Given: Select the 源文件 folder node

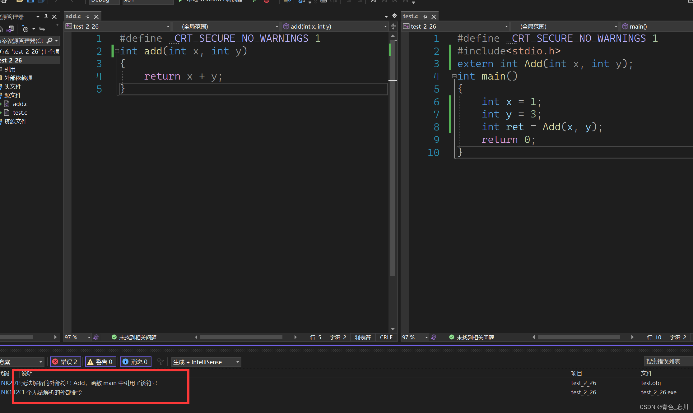Looking at the screenshot, I should (12, 95).
